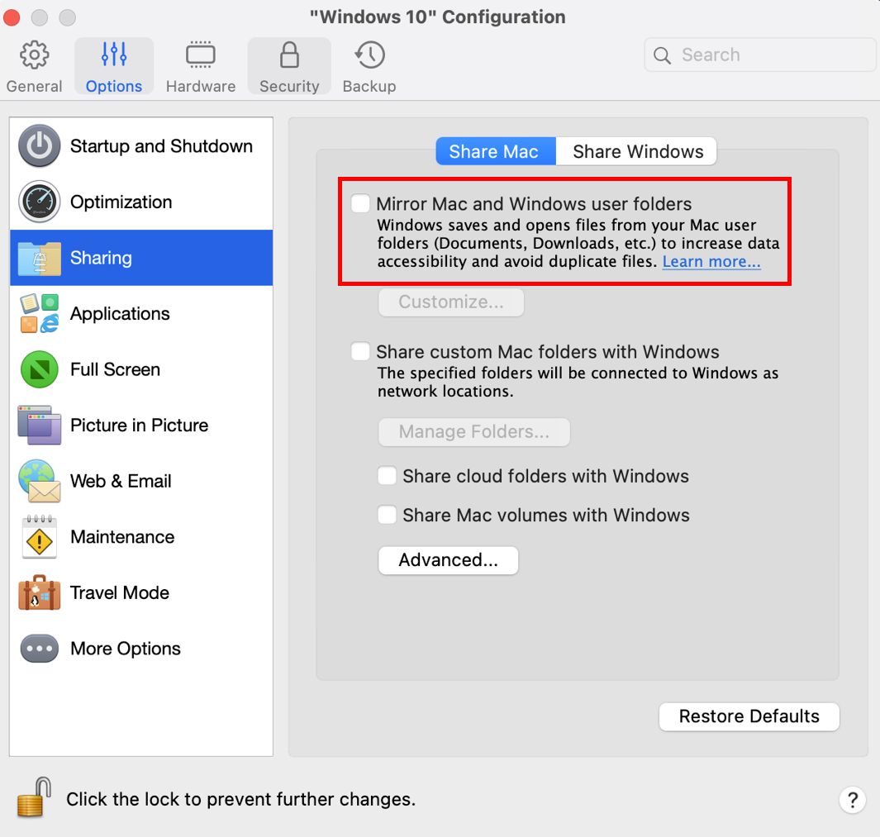Enable Mirror Mac and Windows user folders
Screen dimensions: 880x837
[x=360, y=203]
